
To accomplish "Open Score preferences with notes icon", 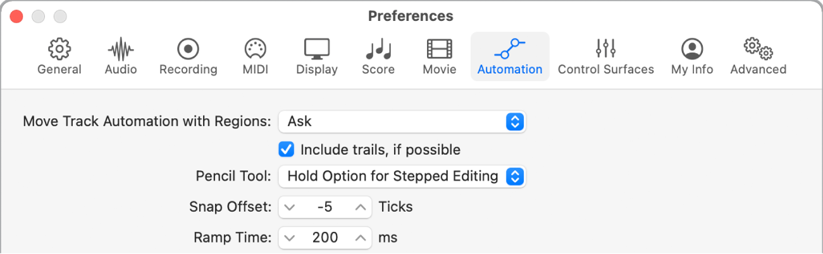I will pyautogui.click(x=378, y=49).
